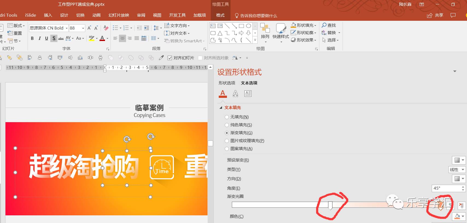The image size is (467, 223).
Task: Open the comments pane
Action: click(453, 15)
